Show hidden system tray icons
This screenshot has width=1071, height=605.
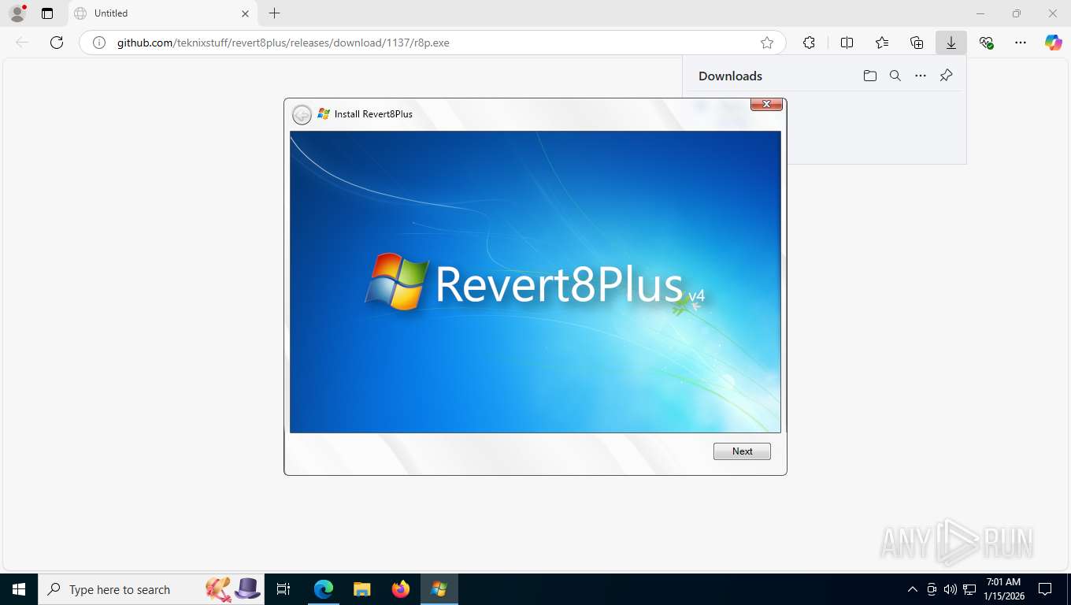click(912, 589)
